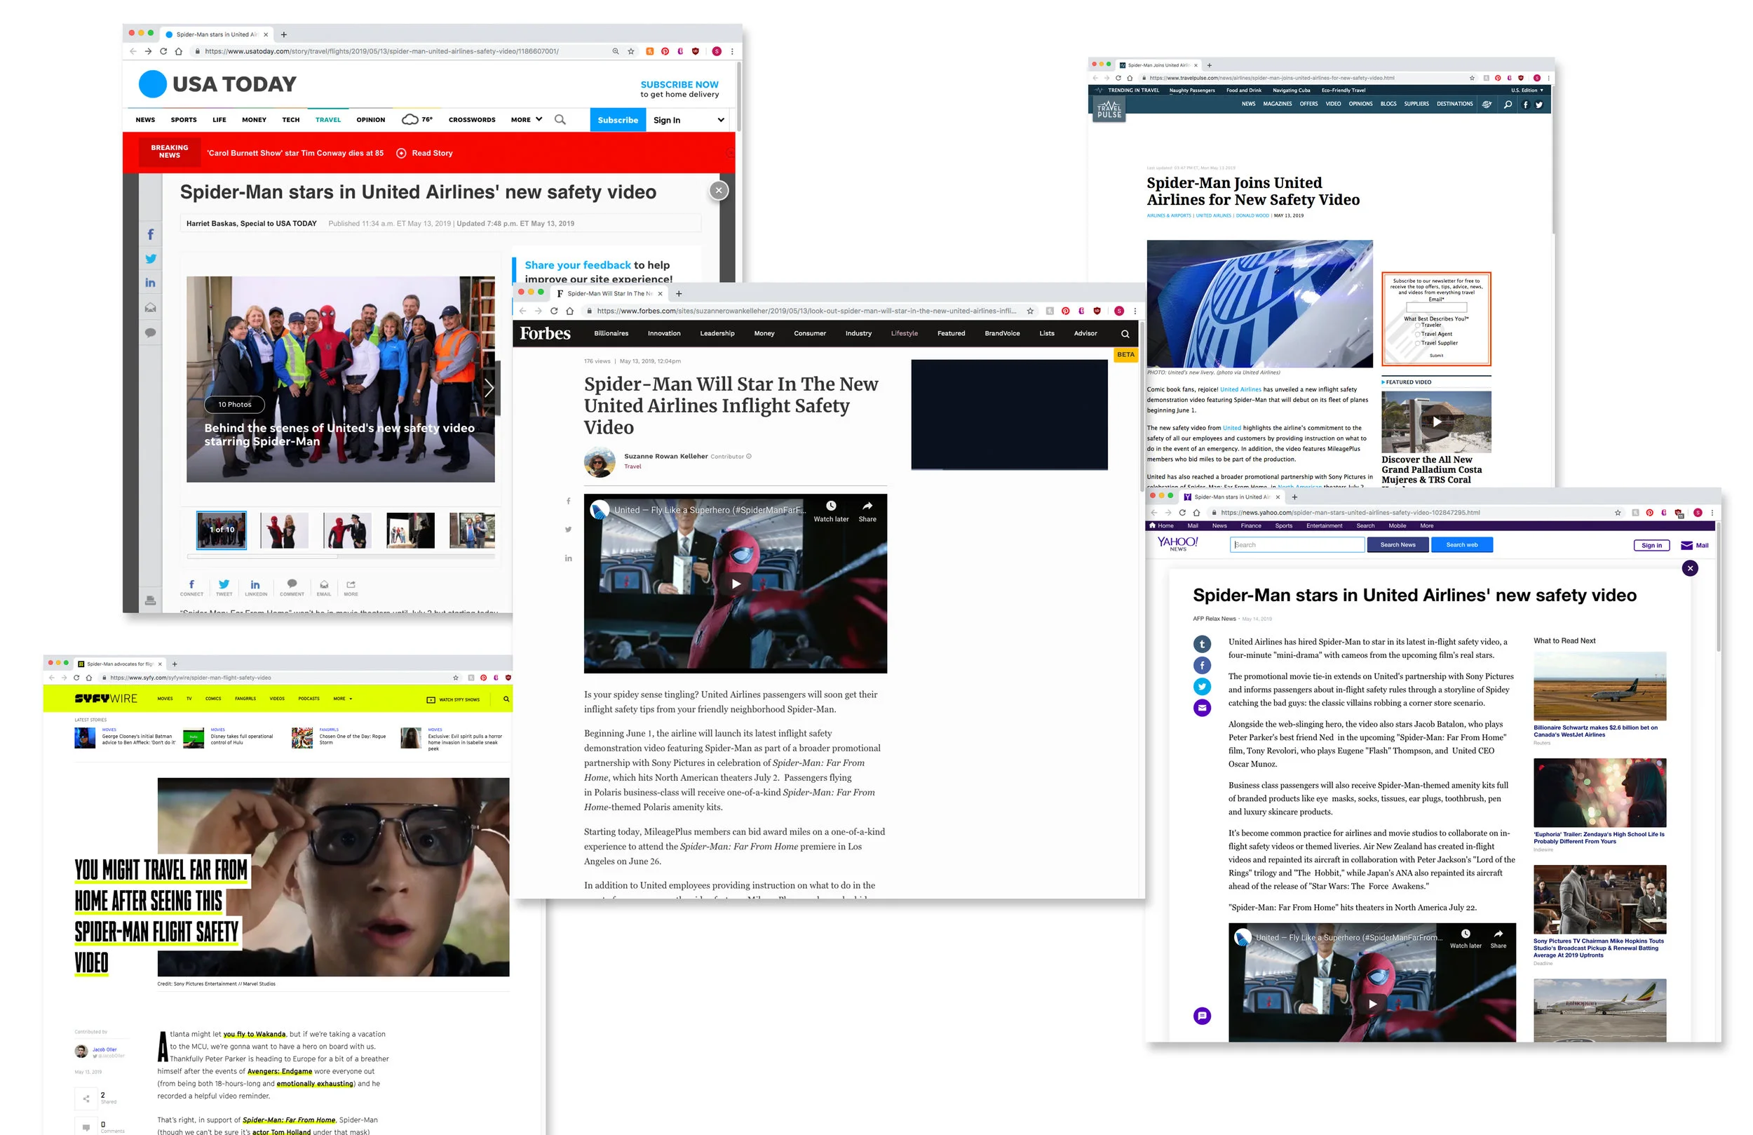The width and height of the screenshot is (1753, 1135).
Task: Click the LinkedIn share icon in USA Today sidebar
Action: [x=150, y=283]
